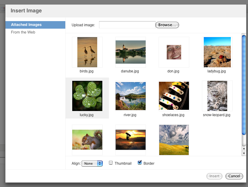Click the ladybug.jpg file name
The image size is (248, 187).
(216, 71)
